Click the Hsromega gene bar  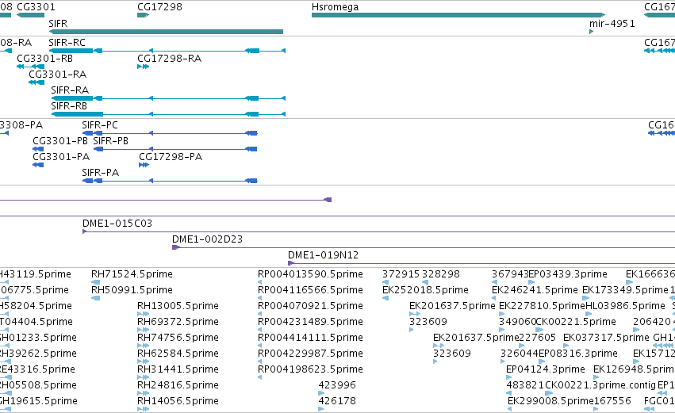(458, 15)
